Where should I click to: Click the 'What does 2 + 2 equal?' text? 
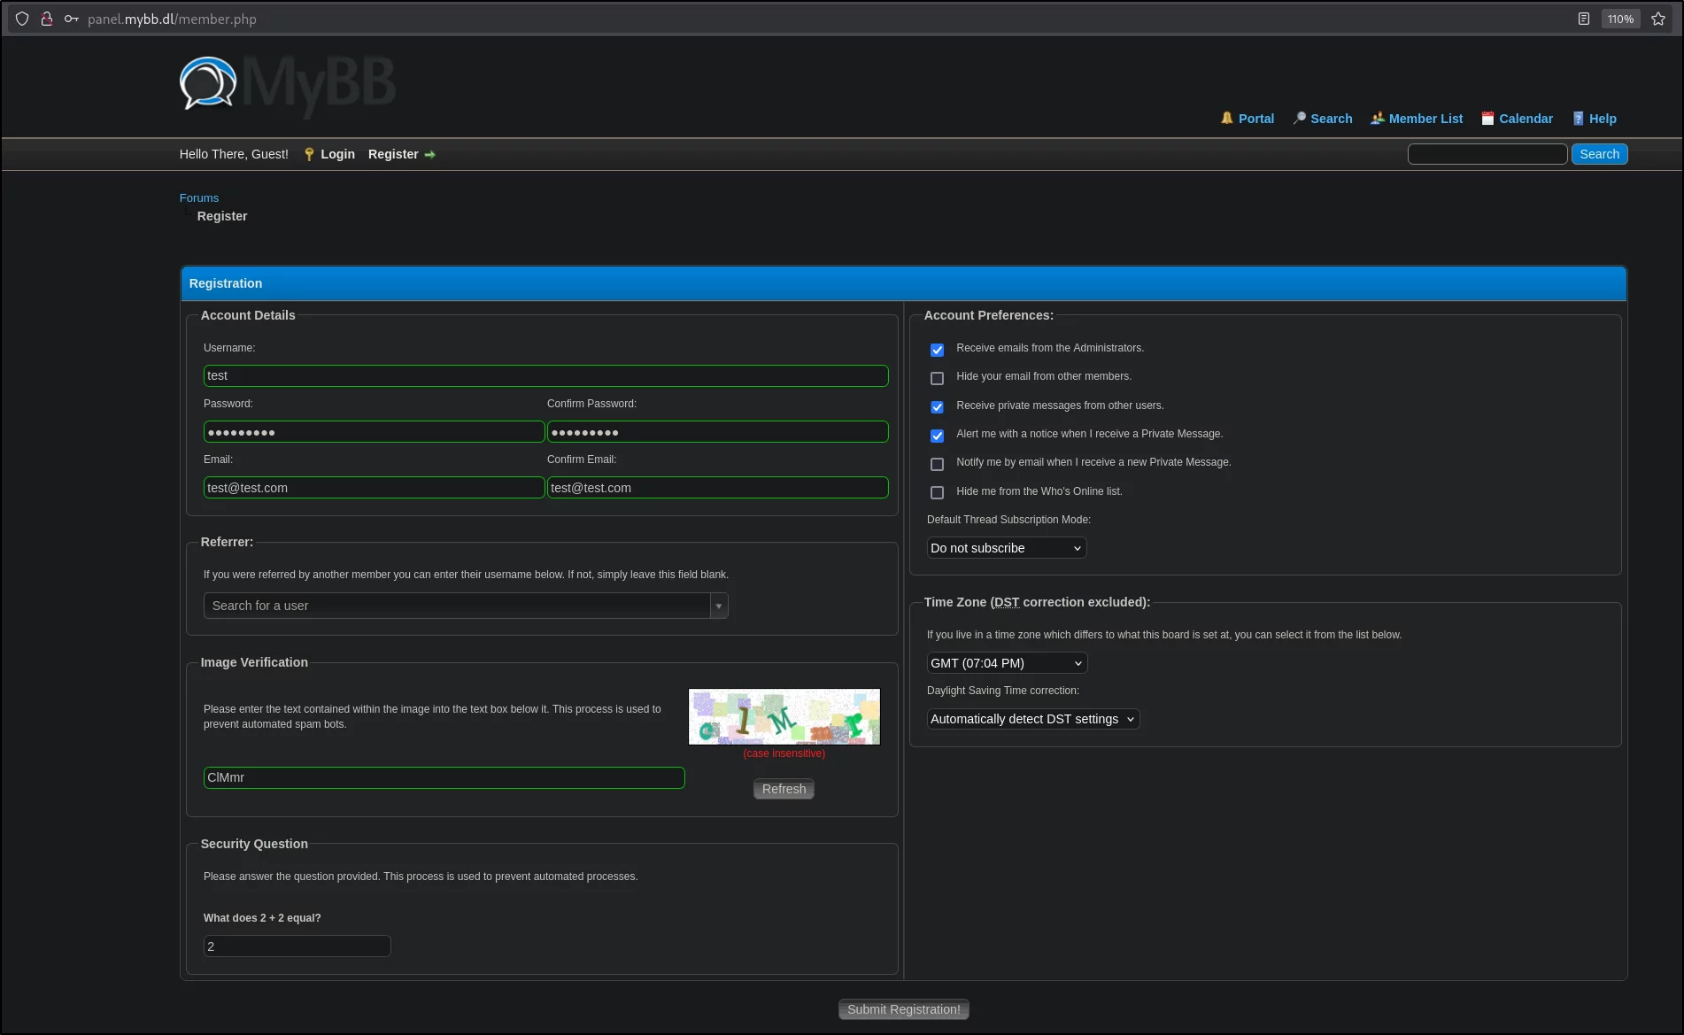click(262, 918)
